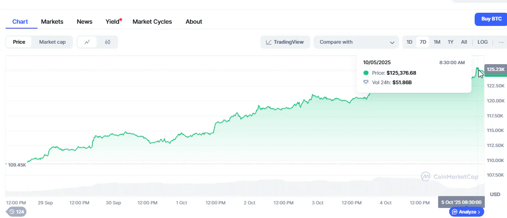Open the TradingView chart

pos(285,42)
